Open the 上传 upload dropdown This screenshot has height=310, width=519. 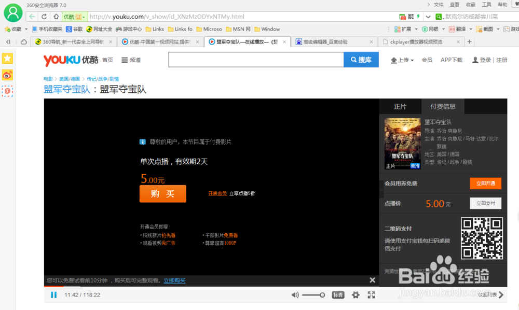pos(402,60)
